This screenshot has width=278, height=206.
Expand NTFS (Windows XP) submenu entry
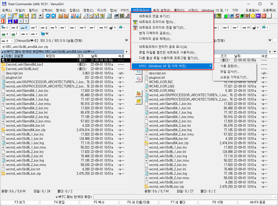(172, 66)
